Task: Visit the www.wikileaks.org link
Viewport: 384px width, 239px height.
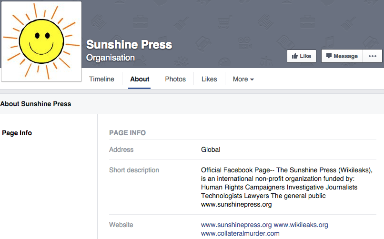Action: click(301, 225)
